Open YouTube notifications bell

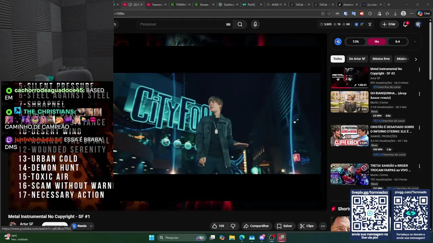405,24
